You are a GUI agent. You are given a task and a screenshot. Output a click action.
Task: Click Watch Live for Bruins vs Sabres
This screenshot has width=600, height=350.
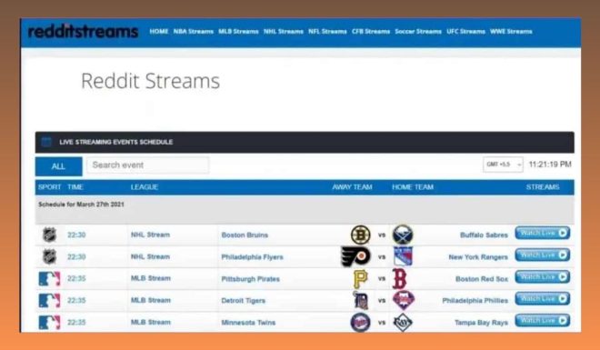point(542,233)
